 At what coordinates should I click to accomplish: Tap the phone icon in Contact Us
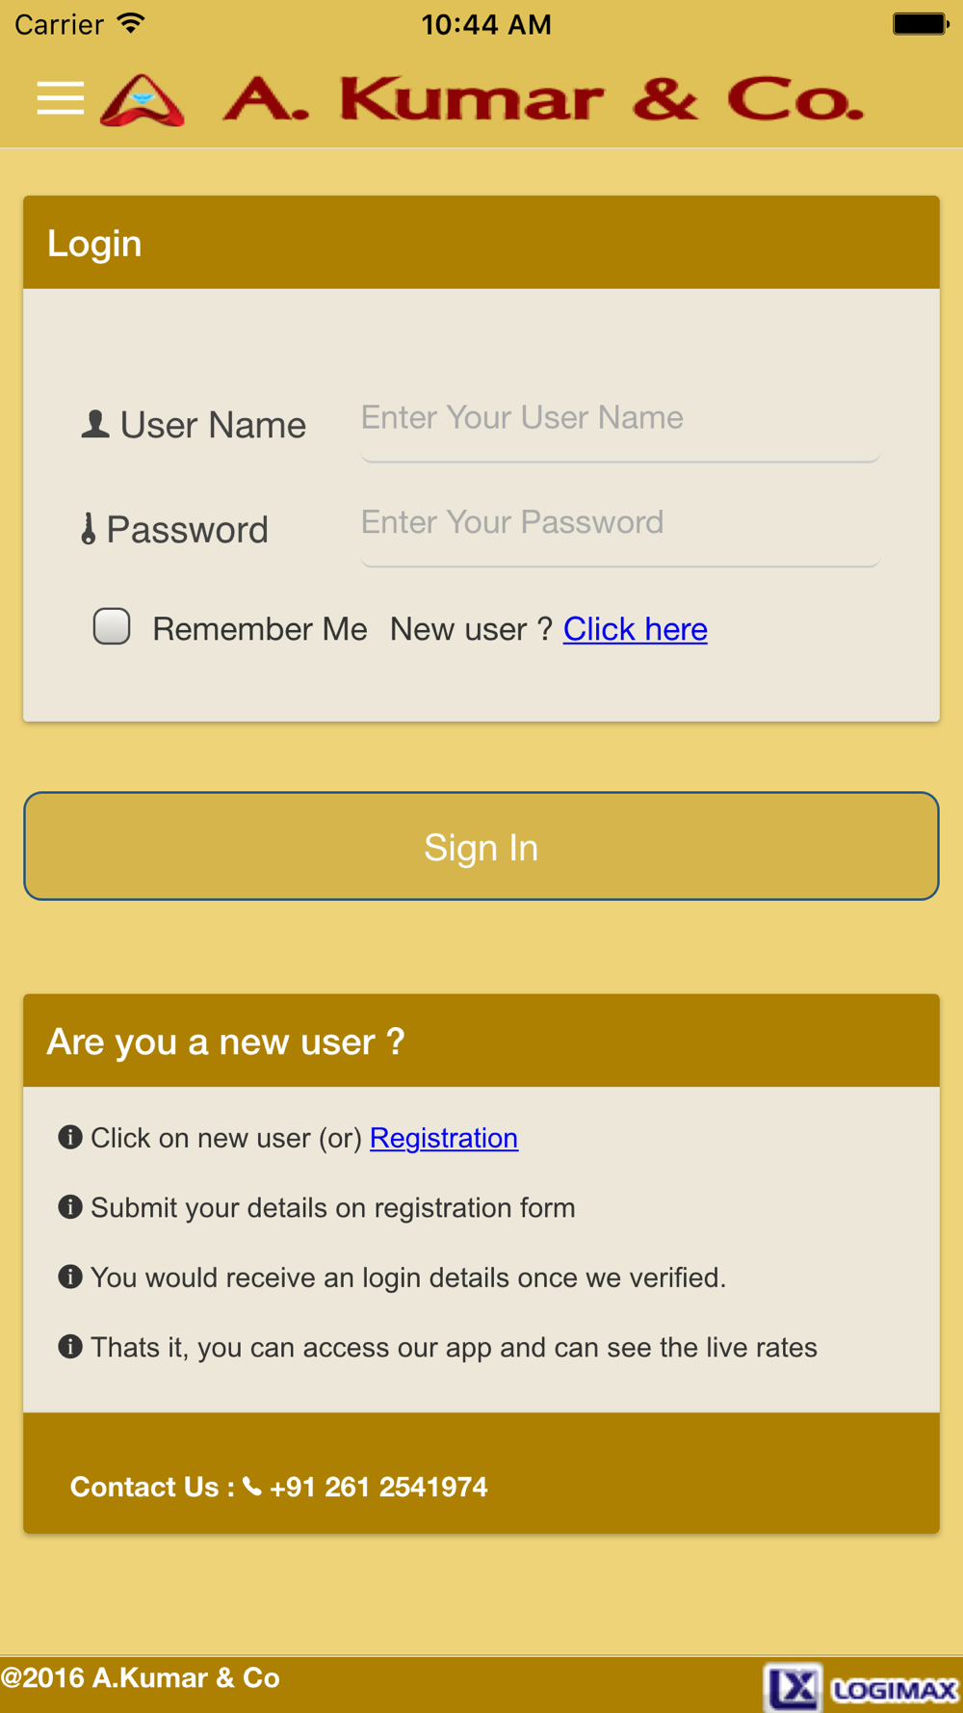point(252,1487)
